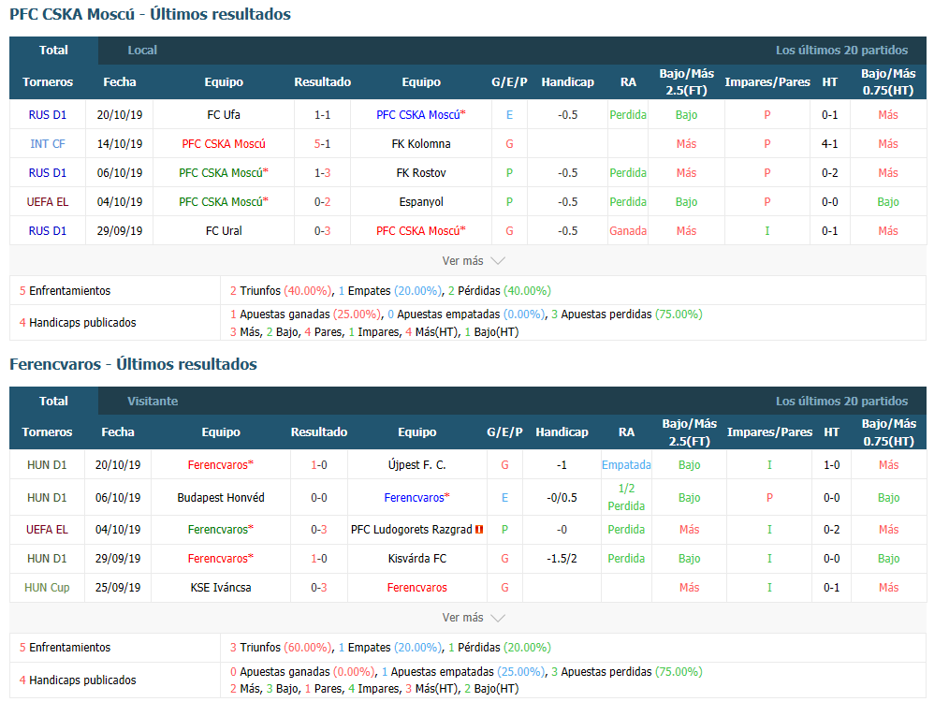This screenshot has width=949, height=702.
Task: Open Espanyol team link
Action: point(420,201)
